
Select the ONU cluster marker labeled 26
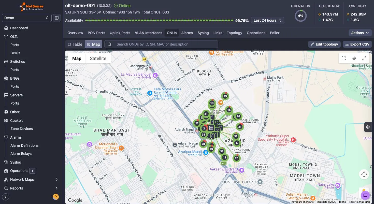237,158
